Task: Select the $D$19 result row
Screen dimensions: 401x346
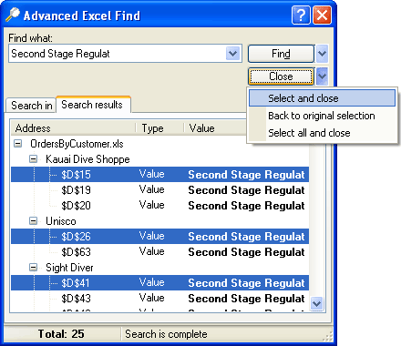Action: coord(160,190)
